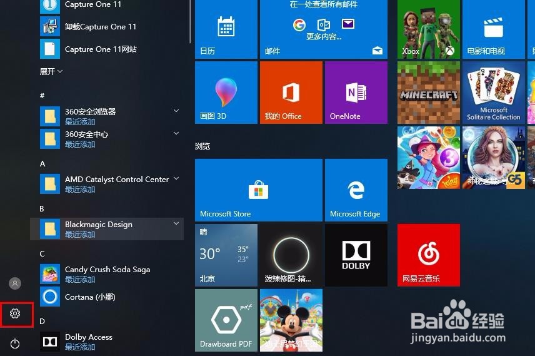Click Outlook icon in the mail tile
The width and height of the screenshot is (535, 356).
click(324, 24)
